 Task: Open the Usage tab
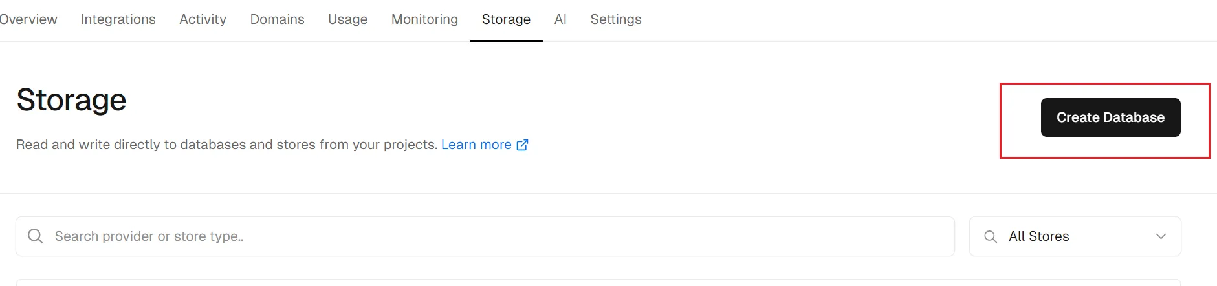[347, 19]
